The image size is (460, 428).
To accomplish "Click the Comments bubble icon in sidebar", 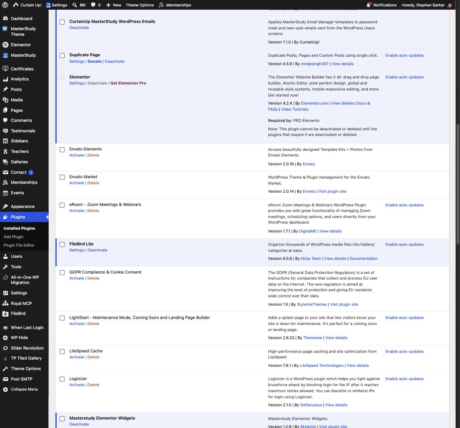I will (x=5, y=120).
